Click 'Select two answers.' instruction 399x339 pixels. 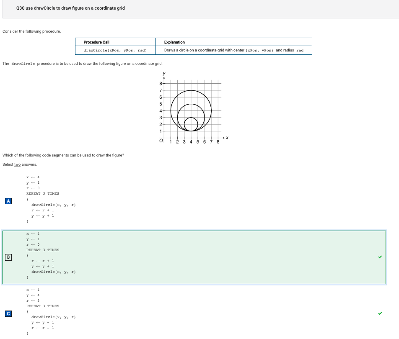tap(20, 164)
